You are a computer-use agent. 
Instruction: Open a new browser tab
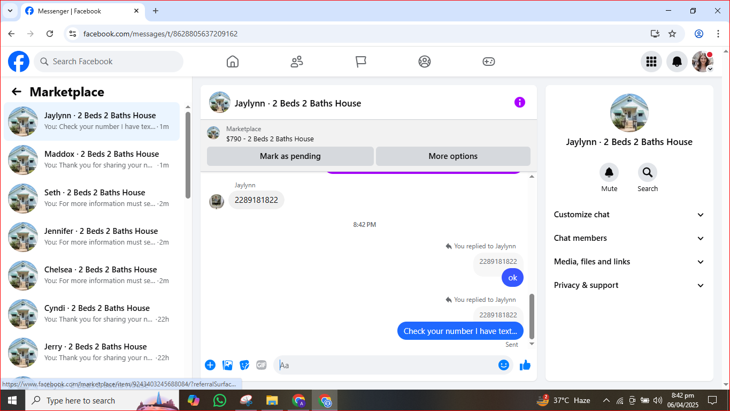pyautogui.click(x=156, y=11)
